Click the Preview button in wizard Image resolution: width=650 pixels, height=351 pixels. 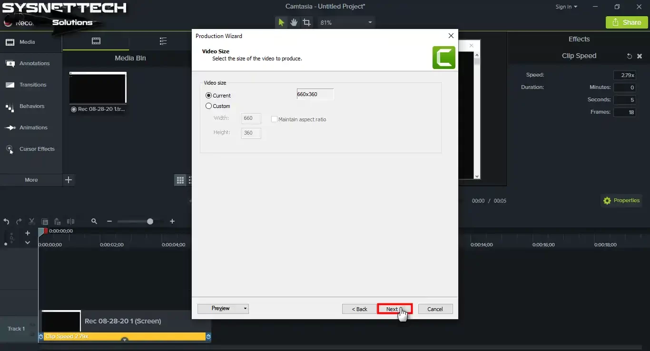[x=220, y=309]
